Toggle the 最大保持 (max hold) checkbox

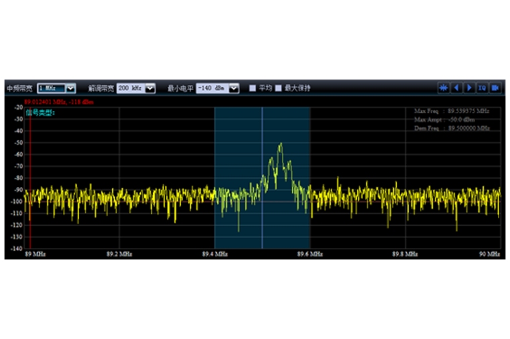pos(278,88)
